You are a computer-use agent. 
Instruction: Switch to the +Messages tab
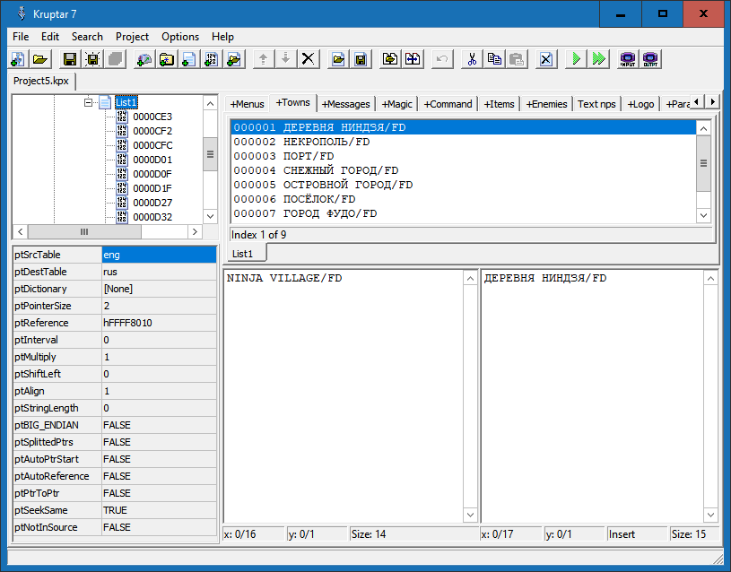point(346,104)
